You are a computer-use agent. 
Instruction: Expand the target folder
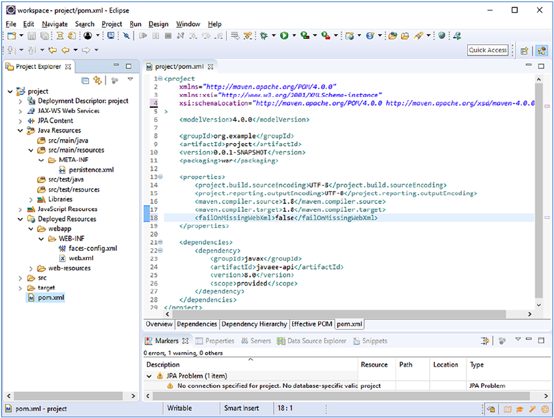pos(21,288)
